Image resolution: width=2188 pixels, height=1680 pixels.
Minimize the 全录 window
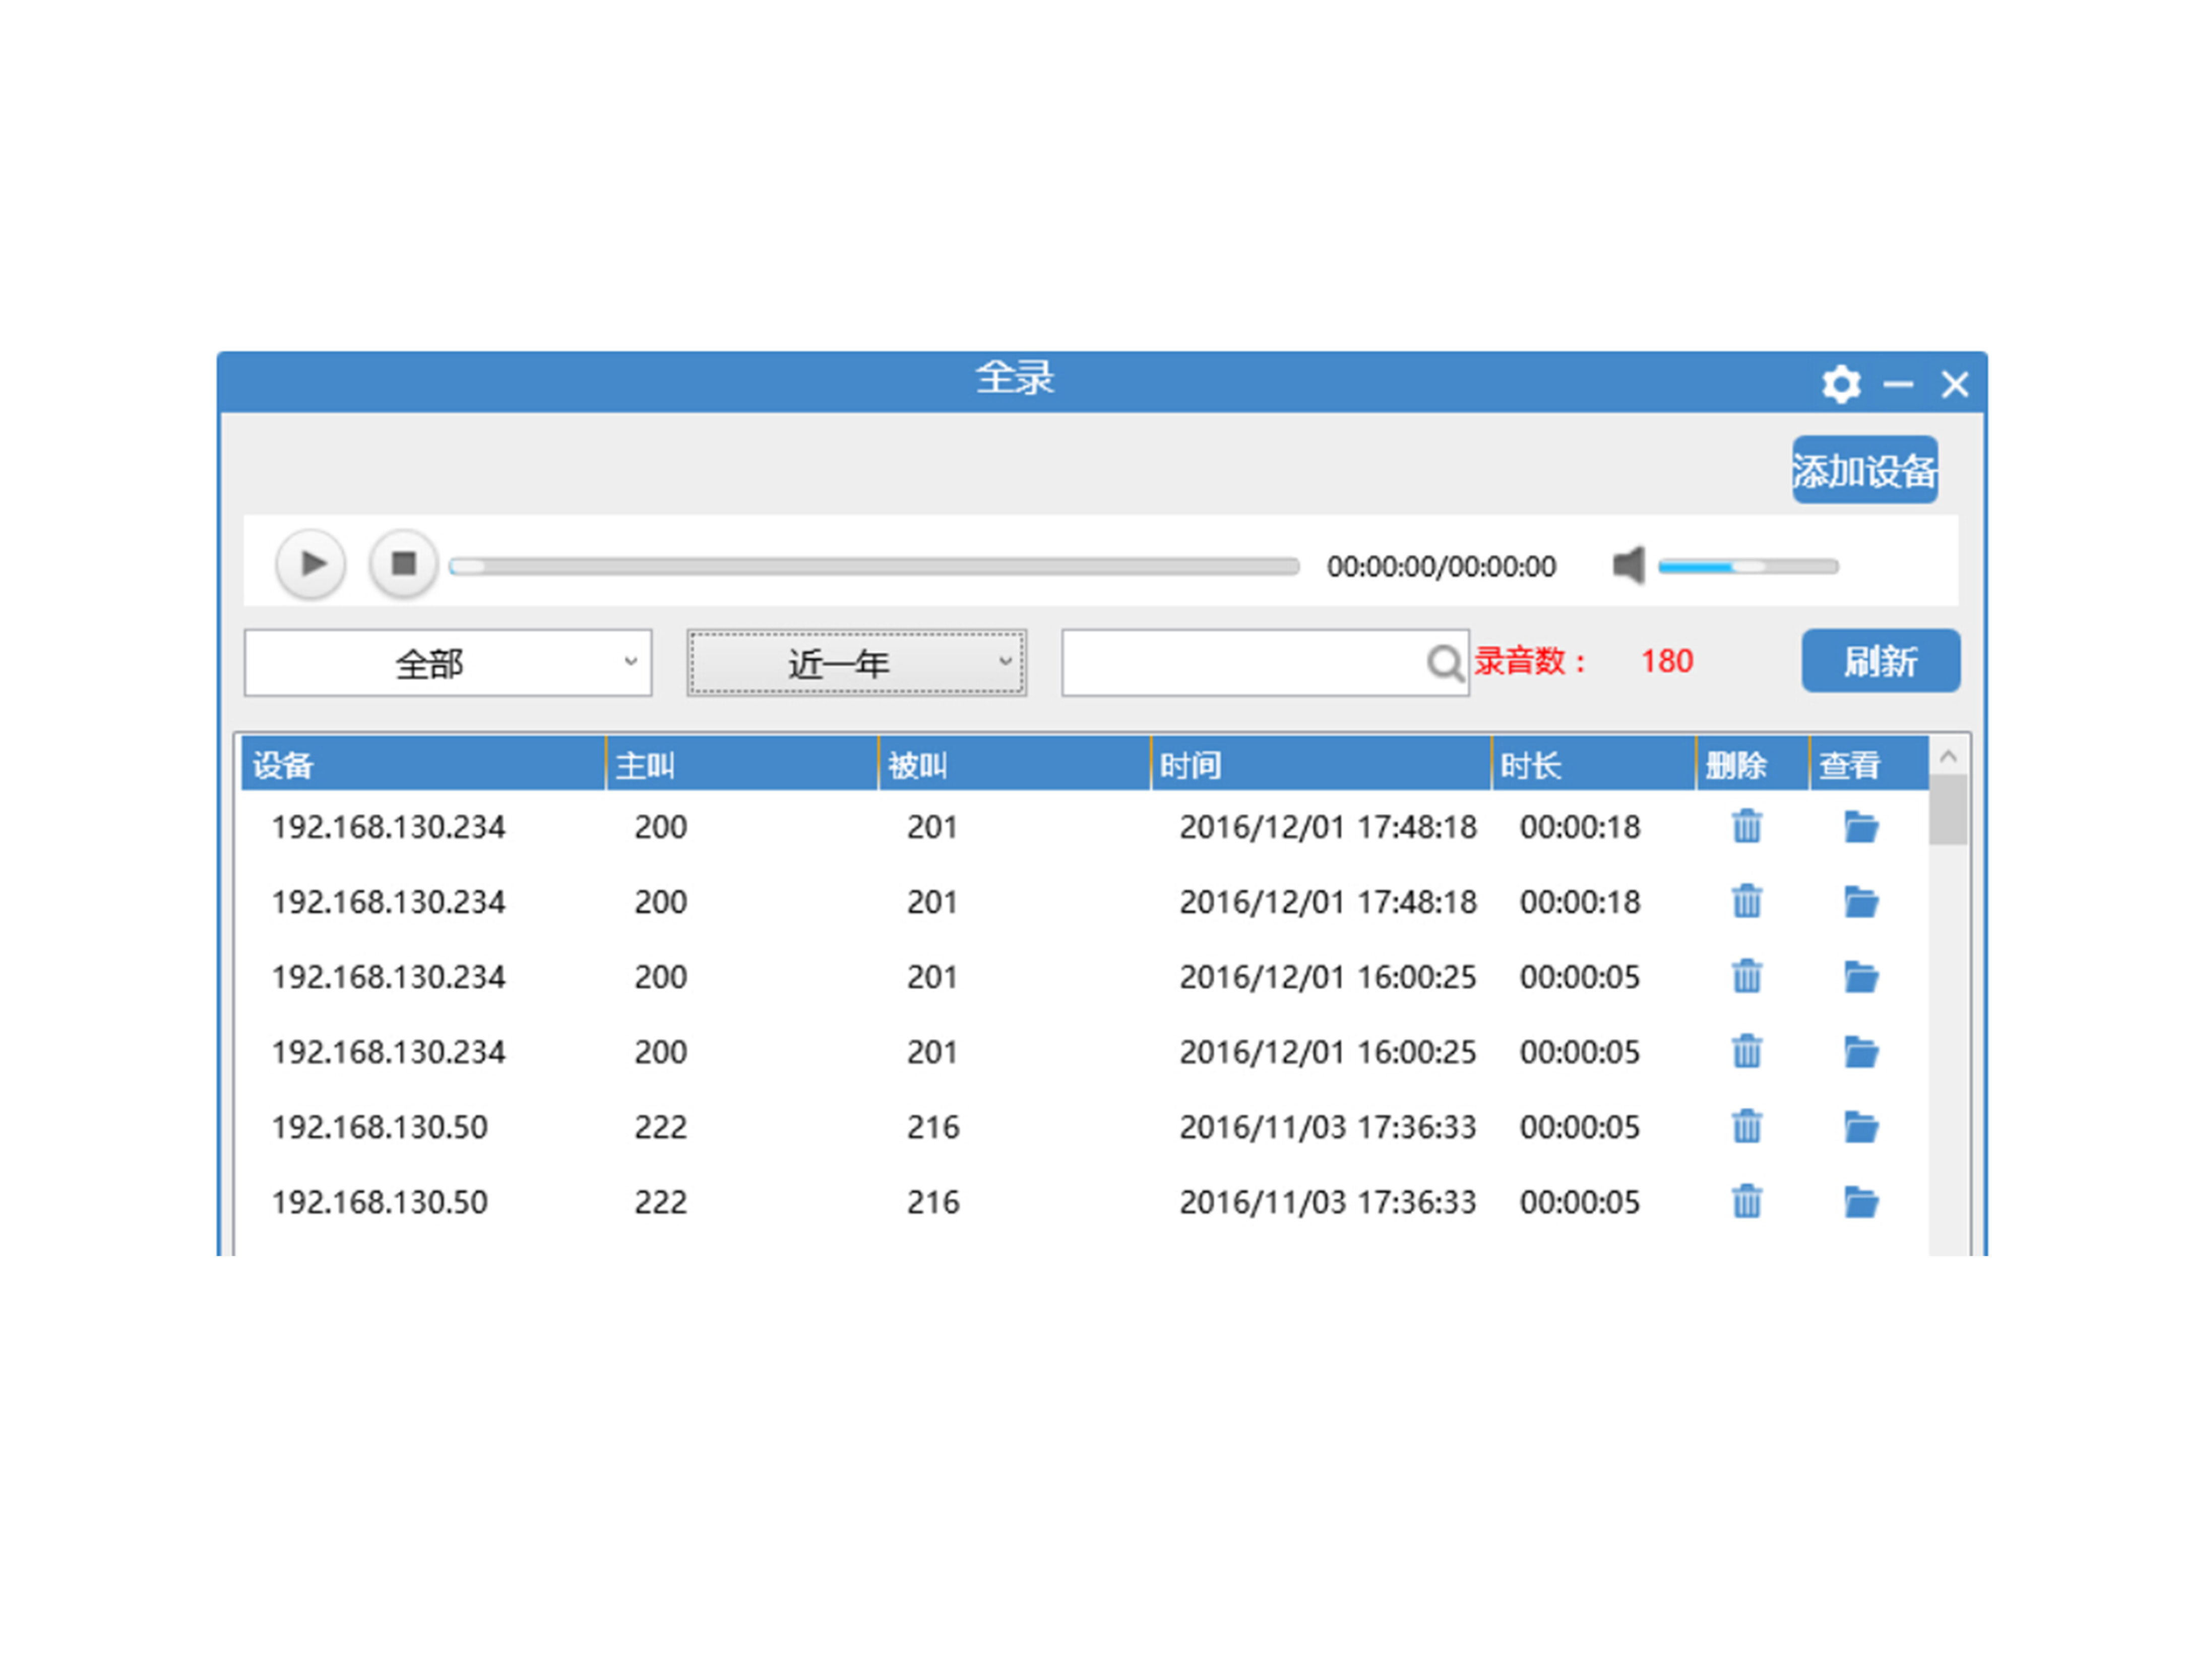pos(1897,384)
